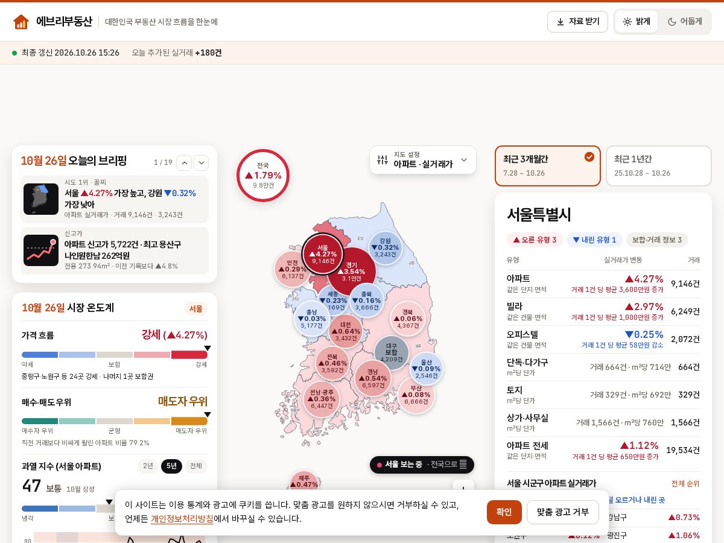The width and height of the screenshot is (724, 543).
Task: Select 충남 bubble on the map
Action: pos(312,319)
